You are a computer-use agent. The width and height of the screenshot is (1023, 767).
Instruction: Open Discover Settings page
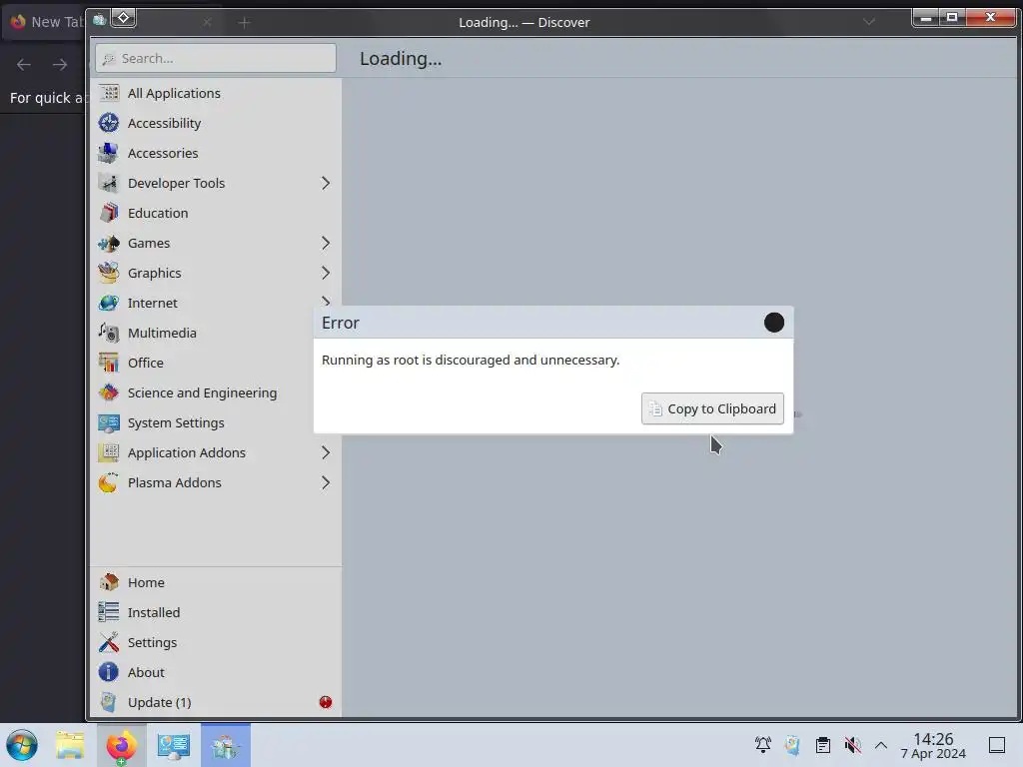216,642
